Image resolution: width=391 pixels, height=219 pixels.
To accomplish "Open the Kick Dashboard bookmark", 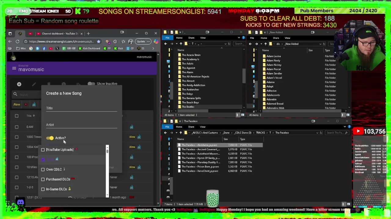I will click(x=89, y=48).
